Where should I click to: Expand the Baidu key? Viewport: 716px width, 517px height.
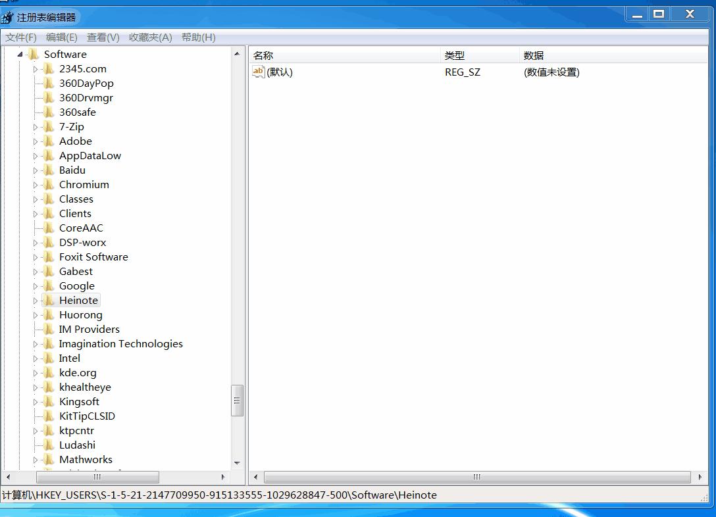pyautogui.click(x=35, y=170)
